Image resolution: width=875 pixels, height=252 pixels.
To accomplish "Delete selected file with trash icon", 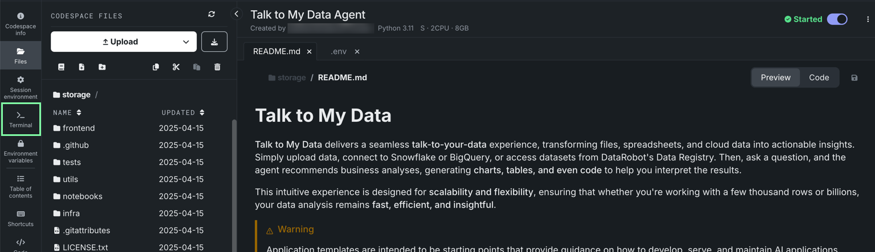I will (217, 67).
